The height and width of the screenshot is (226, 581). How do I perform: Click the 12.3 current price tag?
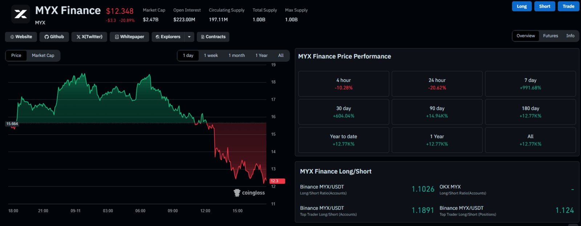click(x=277, y=181)
